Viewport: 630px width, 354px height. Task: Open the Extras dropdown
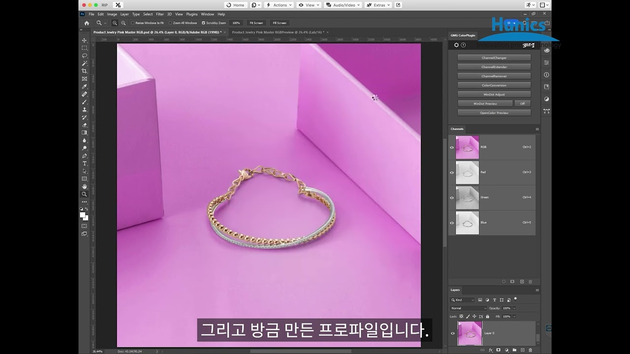click(x=378, y=5)
